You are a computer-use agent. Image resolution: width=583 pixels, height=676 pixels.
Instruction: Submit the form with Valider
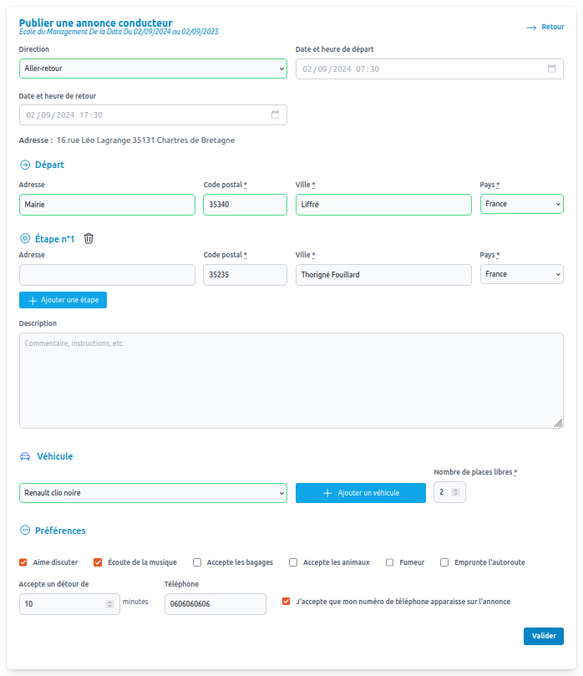[543, 636]
